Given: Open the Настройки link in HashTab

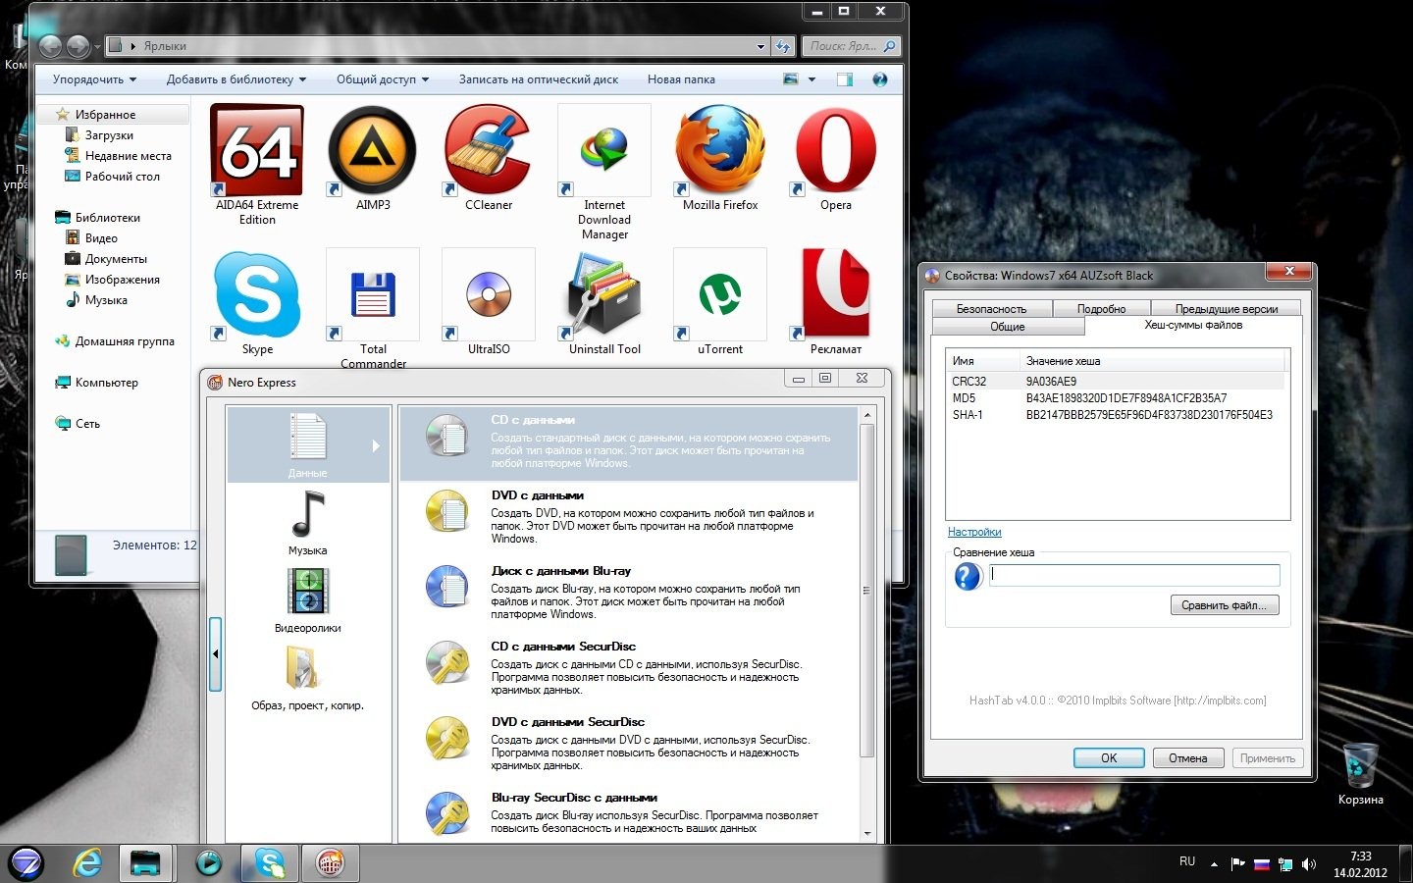Looking at the screenshot, I should (974, 532).
